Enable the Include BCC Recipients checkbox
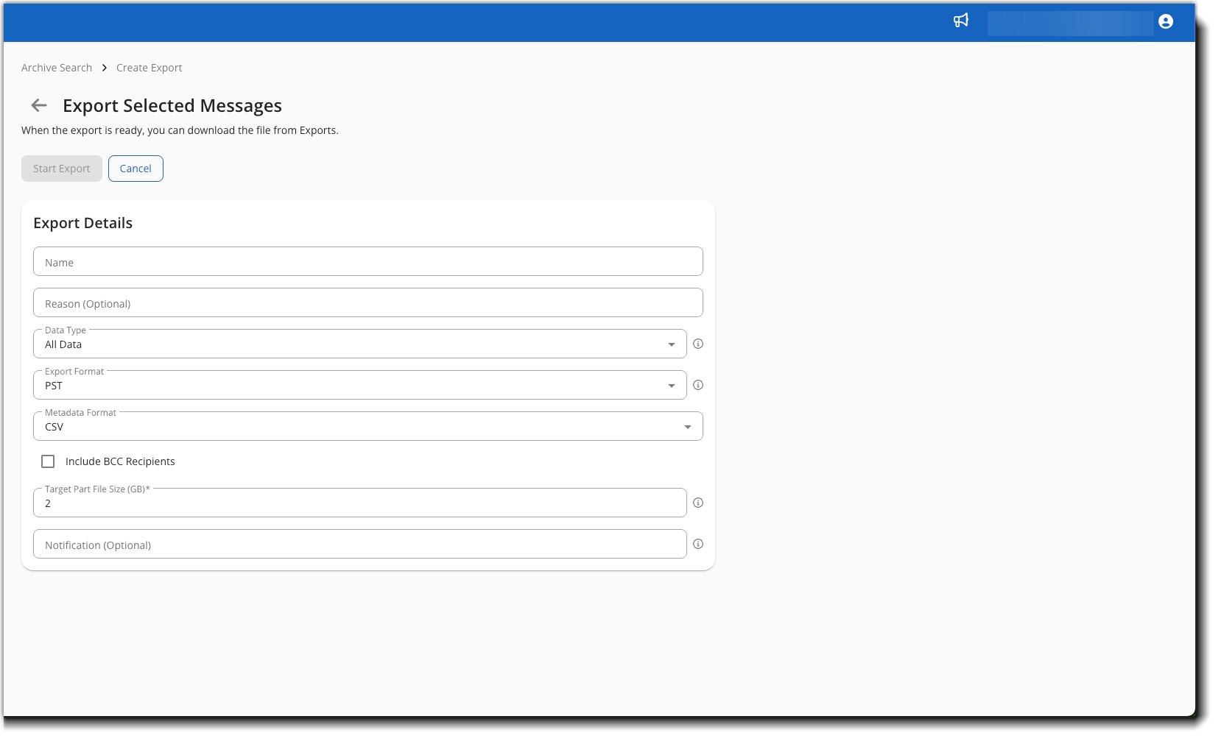 [48, 461]
